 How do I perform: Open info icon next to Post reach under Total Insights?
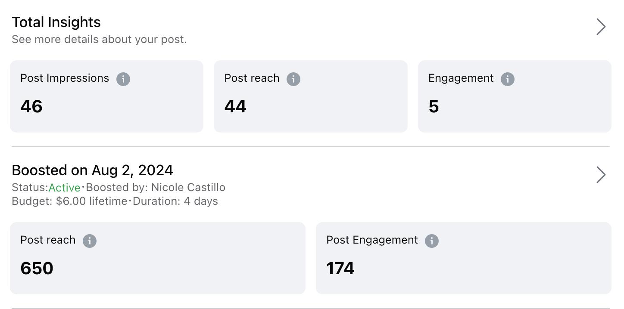pos(293,79)
